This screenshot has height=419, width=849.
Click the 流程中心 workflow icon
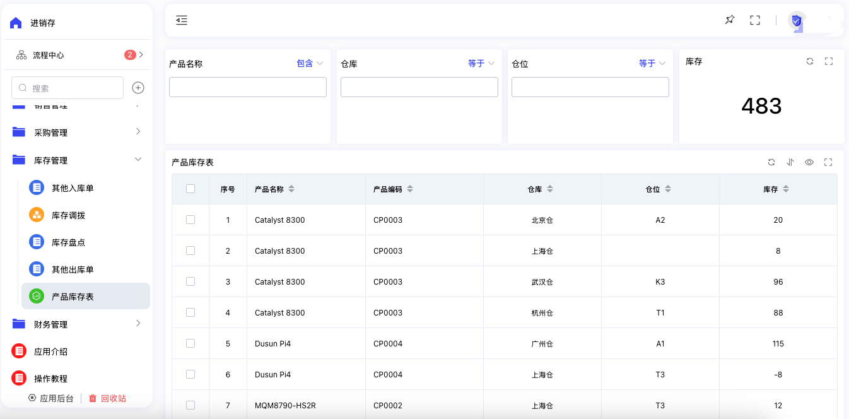click(x=21, y=55)
